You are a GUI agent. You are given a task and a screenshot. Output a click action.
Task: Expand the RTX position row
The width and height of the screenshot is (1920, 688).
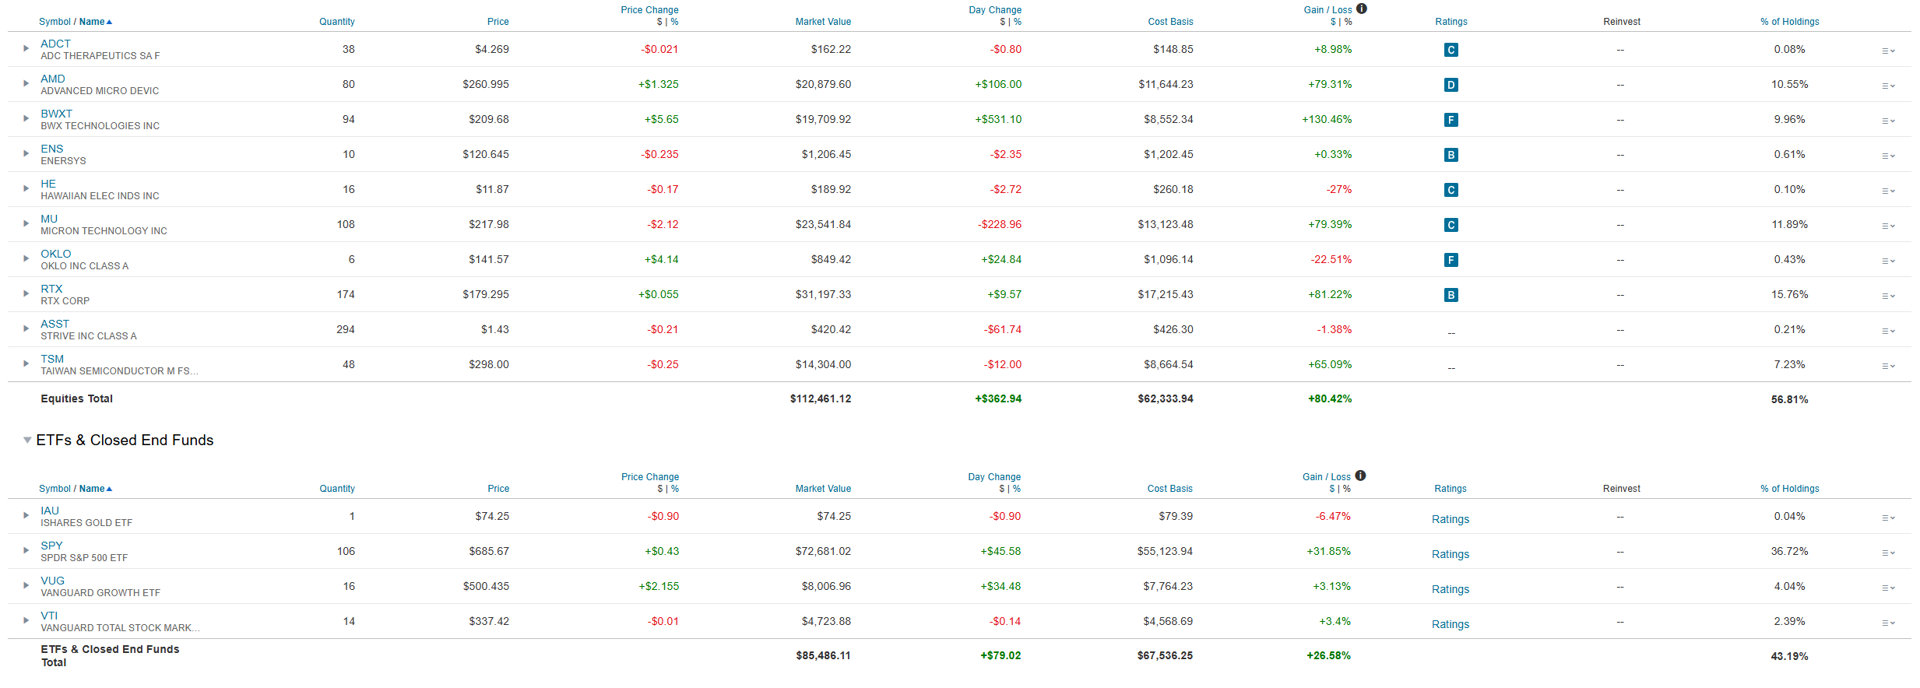tap(26, 293)
